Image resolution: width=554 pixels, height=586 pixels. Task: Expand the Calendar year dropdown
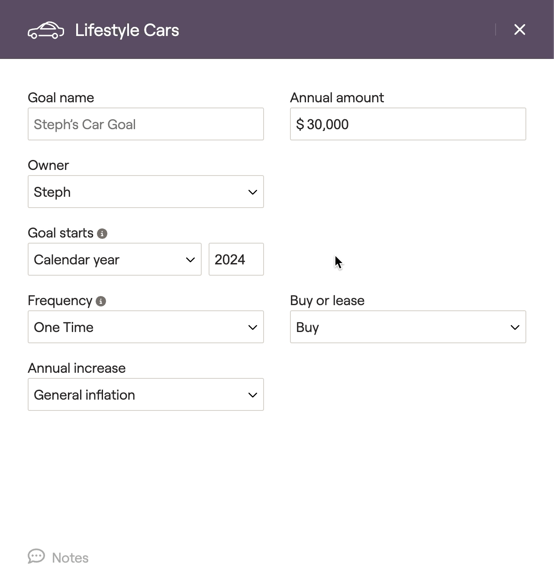[115, 259]
